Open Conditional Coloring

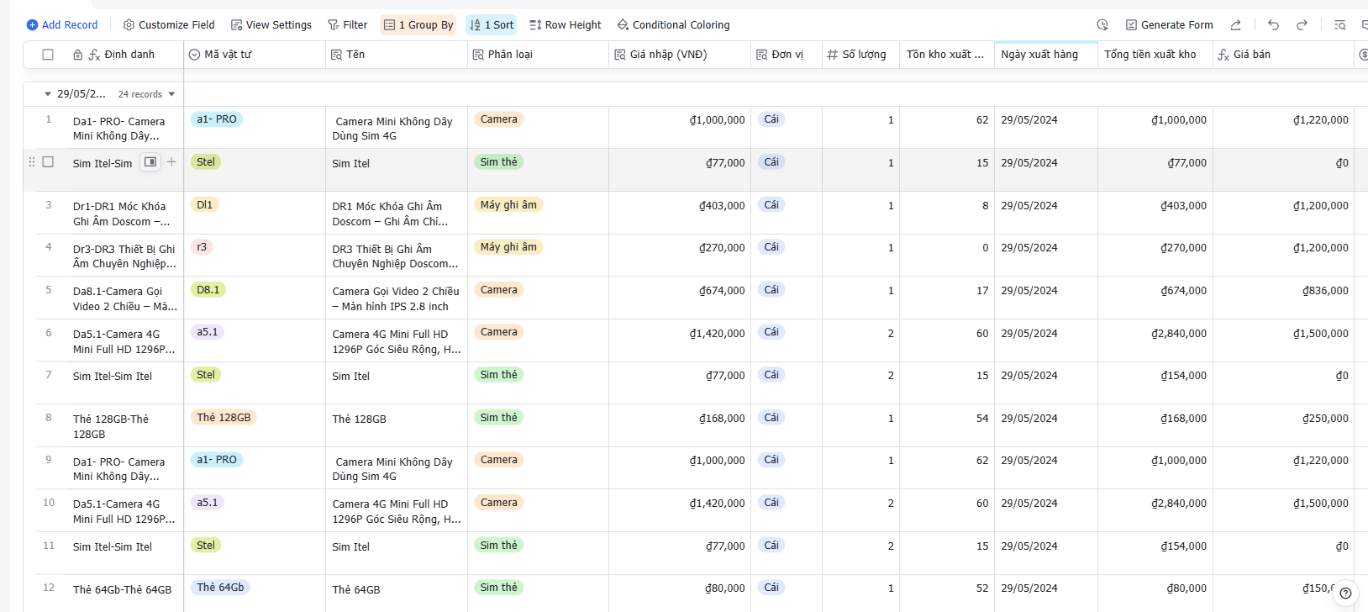tap(673, 25)
